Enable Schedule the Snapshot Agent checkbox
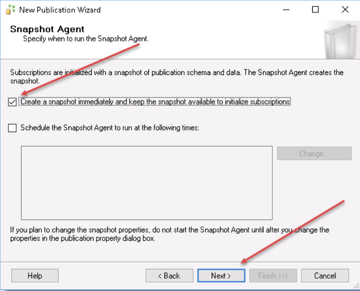Screen dimensions: 360x291 (x=12, y=128)
